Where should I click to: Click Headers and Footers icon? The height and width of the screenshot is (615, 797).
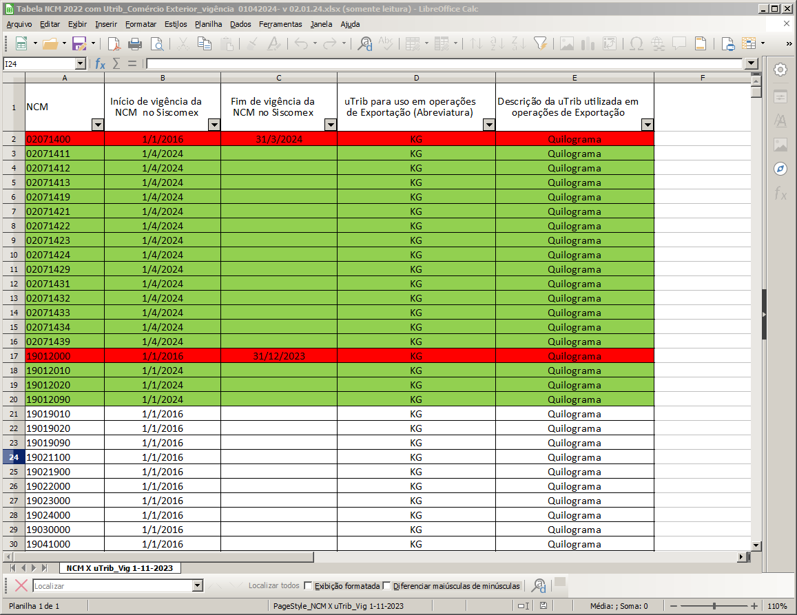pos(701,43)
